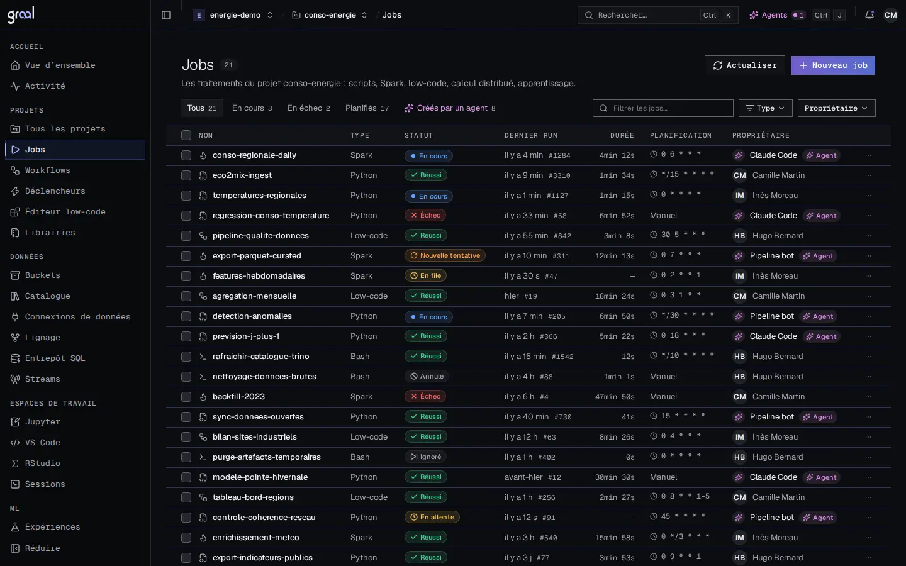Open Streams in the sidebar
Image resolution: width=906 pixels, height=566 pixels.
click(75, 379)
